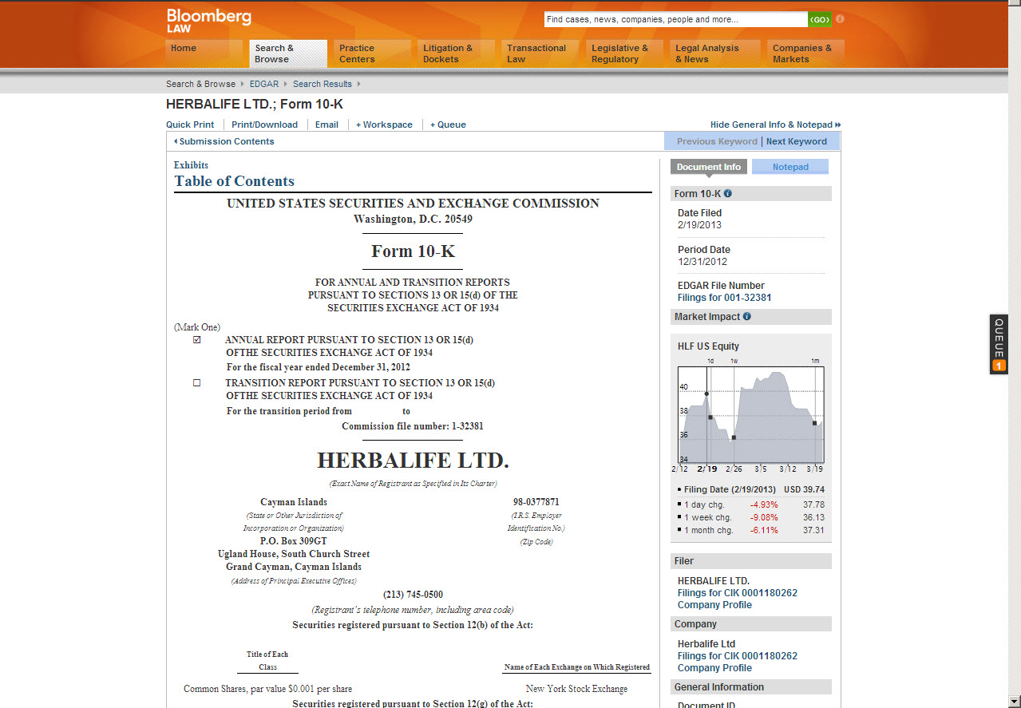Click info icon next to Form 10-K
Screen dimensions: 1021x708
727,193
